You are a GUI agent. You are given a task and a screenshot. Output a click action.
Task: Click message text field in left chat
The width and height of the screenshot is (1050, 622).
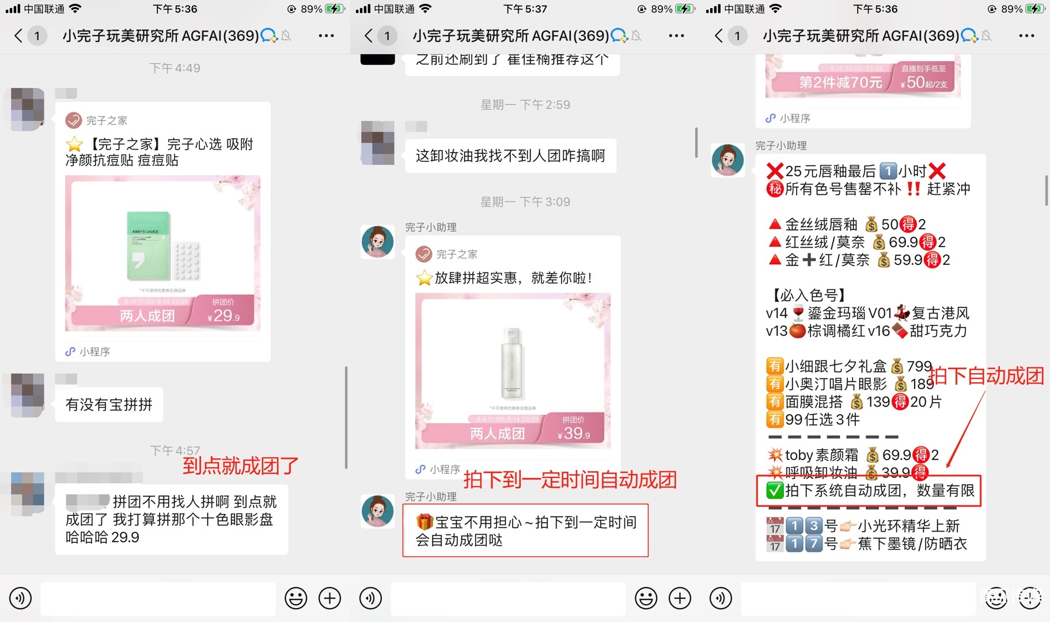(158, 598)
